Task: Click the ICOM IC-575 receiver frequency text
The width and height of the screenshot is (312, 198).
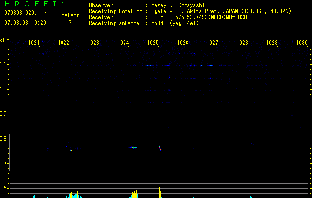Action: click(x=199, y=17)
